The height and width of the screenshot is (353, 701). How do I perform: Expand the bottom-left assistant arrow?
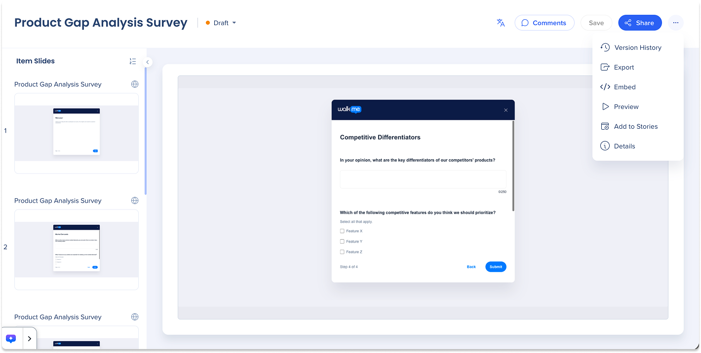(29, 339)
